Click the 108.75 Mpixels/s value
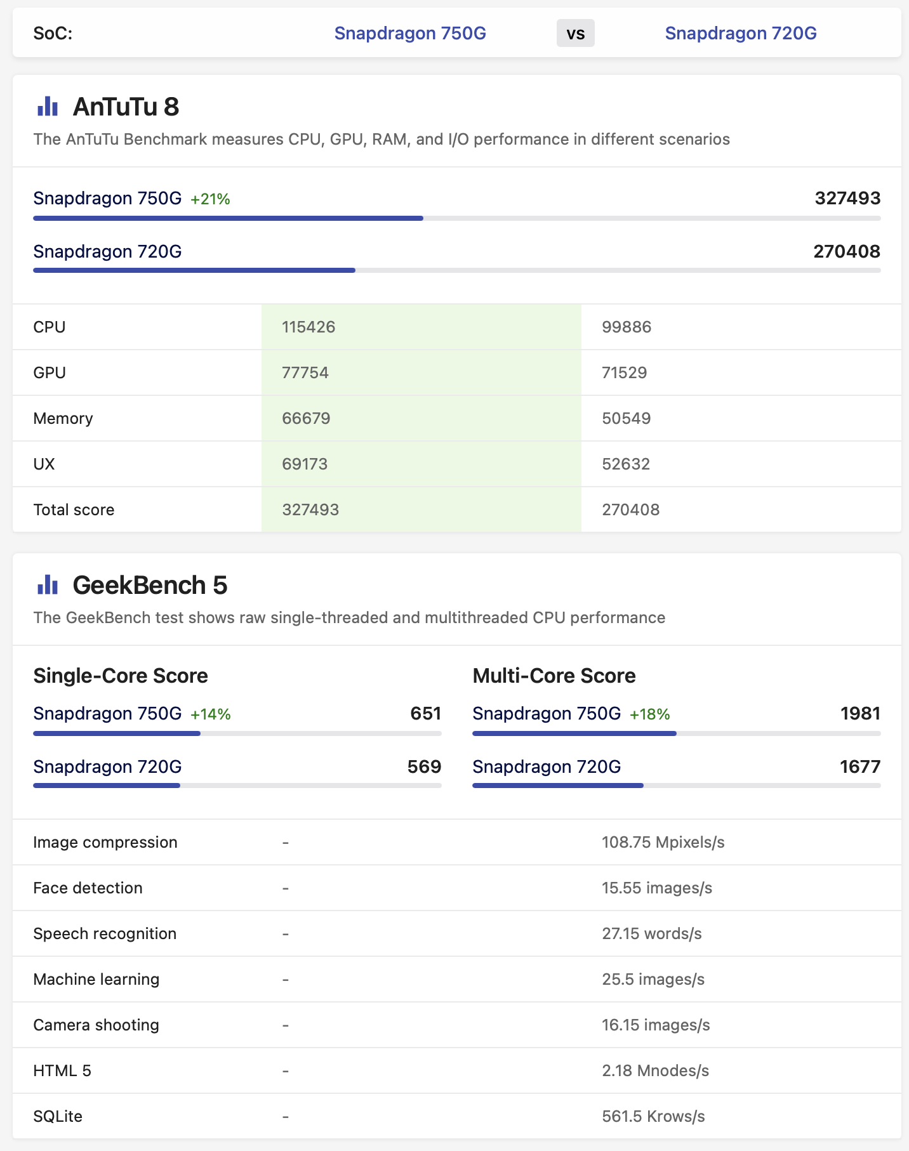This screenshot has height=1151, width=909. [663, 843]
